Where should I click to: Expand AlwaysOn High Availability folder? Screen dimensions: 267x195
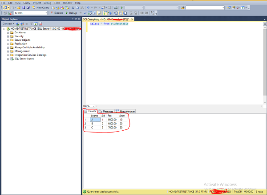point(8,48)
